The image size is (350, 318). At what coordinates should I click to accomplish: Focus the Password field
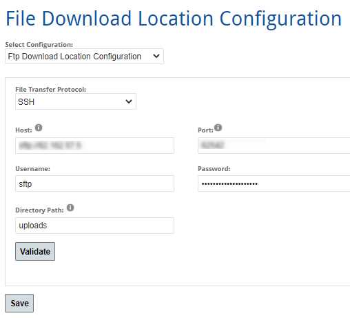coord(274,183)
